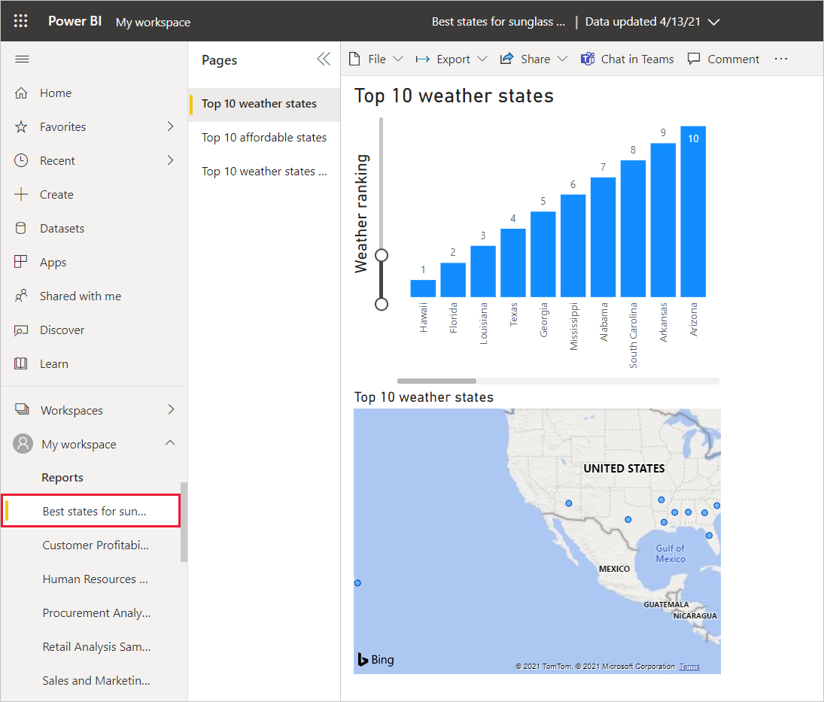
Task: Click the Favorites star icon
Action: (x=21, y=126)
